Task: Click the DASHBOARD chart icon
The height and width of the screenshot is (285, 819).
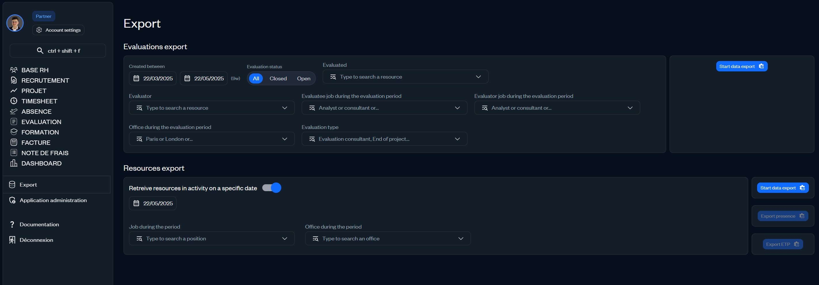Action: click(x=14, y=163)
